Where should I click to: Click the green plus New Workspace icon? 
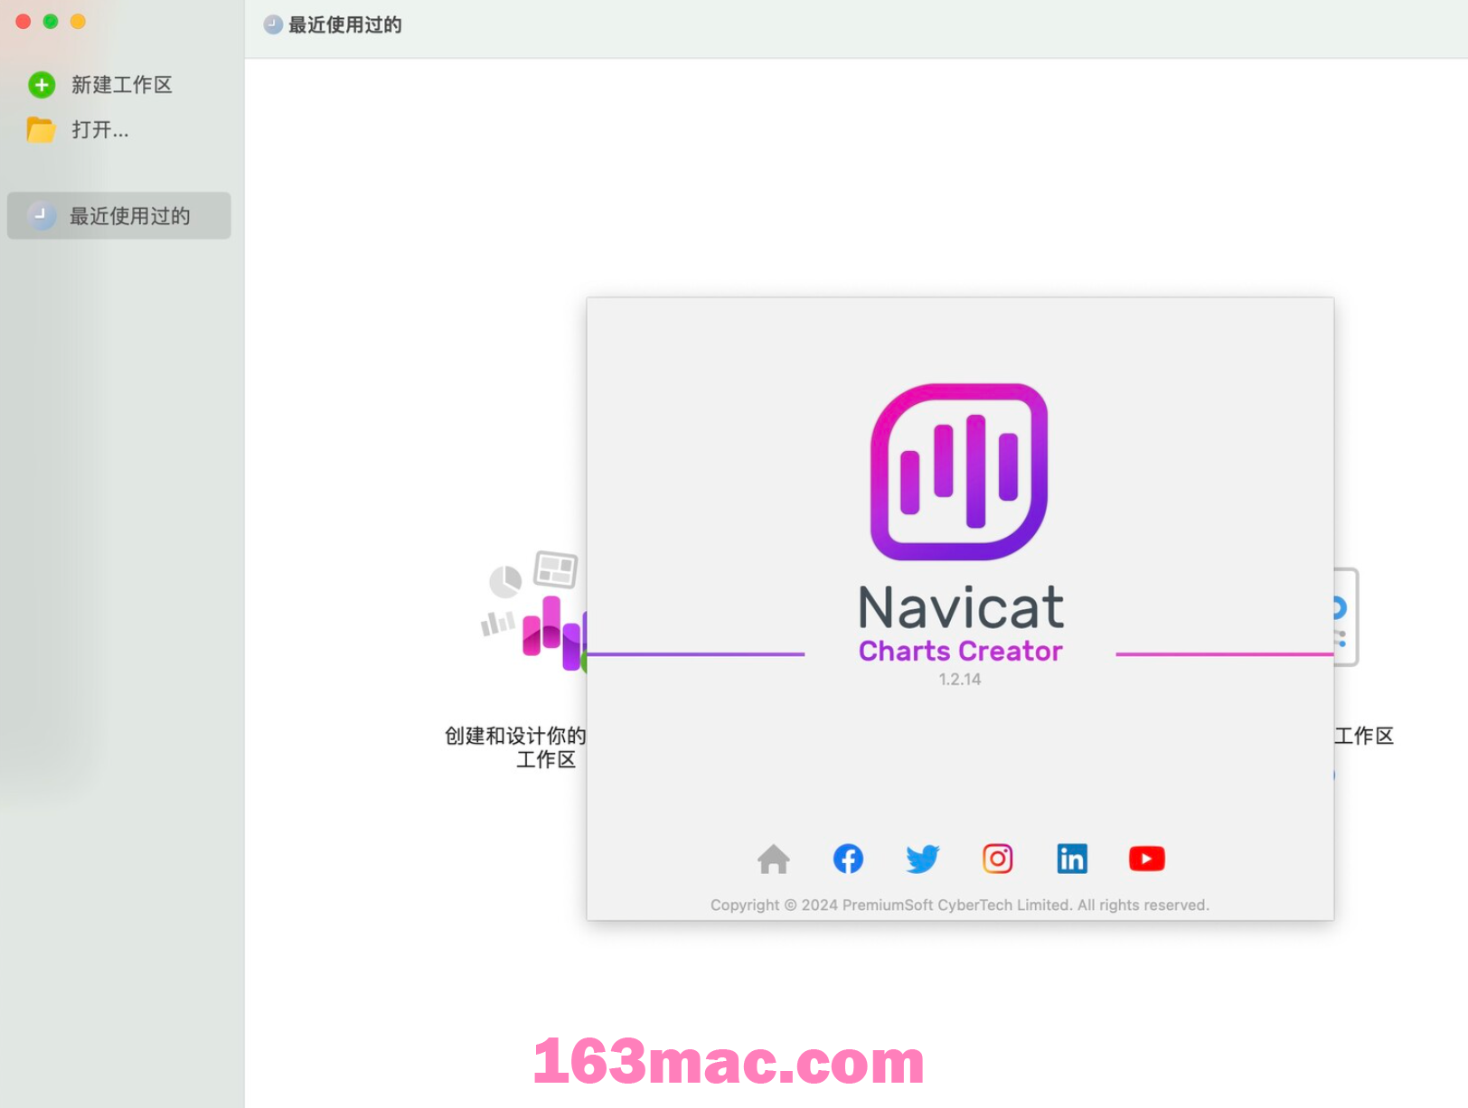[x=42, y=85]
